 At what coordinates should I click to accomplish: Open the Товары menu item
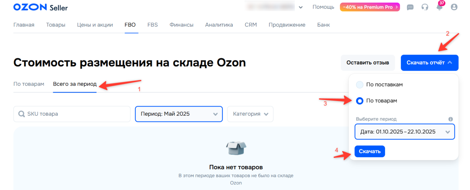point(56,25)
